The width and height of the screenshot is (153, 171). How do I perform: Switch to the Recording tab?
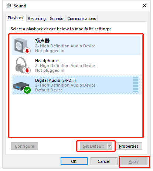point(37,19)
